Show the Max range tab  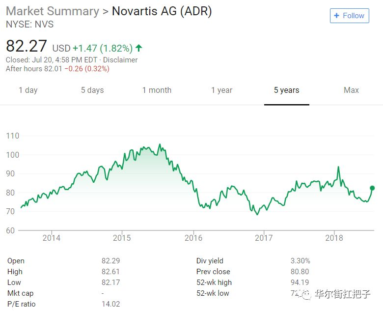coord(351,90)
